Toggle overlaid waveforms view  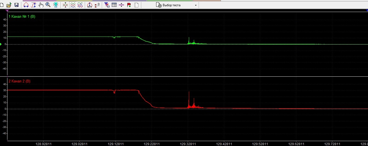point(80,5)
